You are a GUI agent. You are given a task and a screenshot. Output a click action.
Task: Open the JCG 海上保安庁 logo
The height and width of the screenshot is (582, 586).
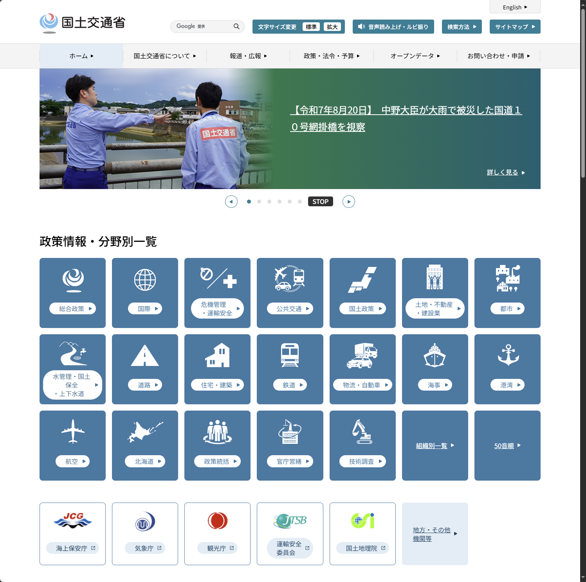[73, 521]
